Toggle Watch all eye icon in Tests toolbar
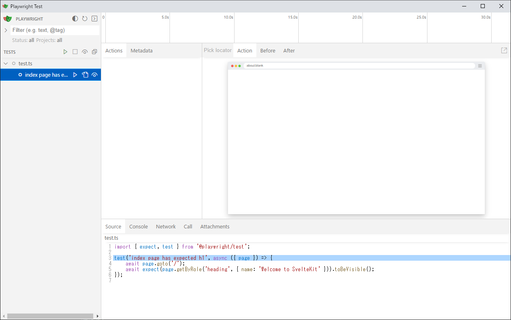 [85, 52]
